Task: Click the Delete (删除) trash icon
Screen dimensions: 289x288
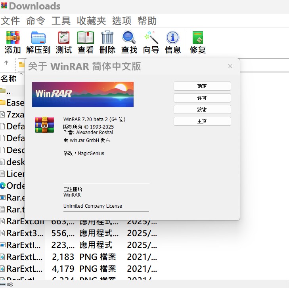Action: click(107, 38)
